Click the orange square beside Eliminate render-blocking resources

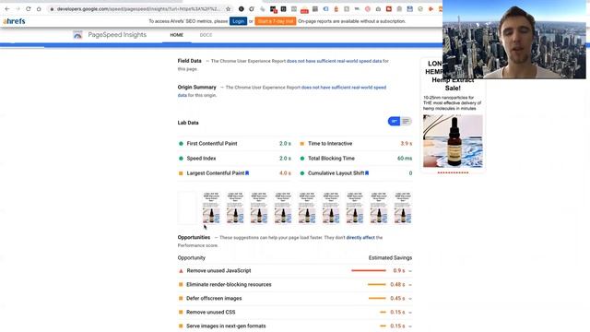(181, 285)
